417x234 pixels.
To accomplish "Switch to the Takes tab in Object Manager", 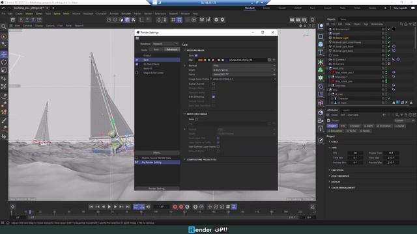I will (x=343, y=19).
